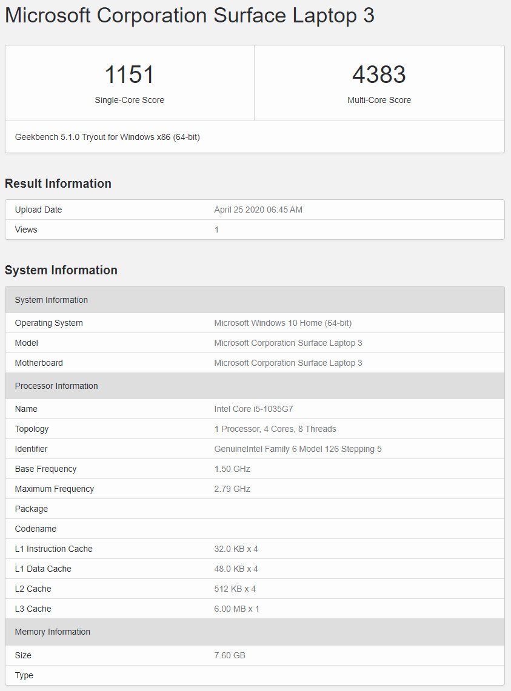Image resolution: width=511 pixels, height=691 pixels.
Task: Select the 6.00 MB x 1 cache value
Action: tap(236, 609)
